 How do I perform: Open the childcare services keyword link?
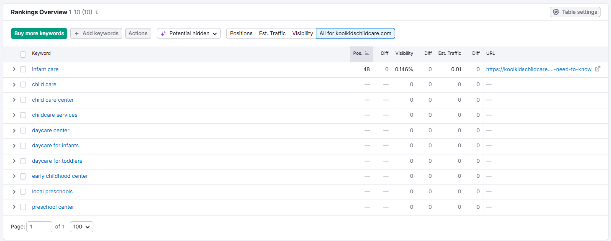pyautogui.click(x=55, y=115)
